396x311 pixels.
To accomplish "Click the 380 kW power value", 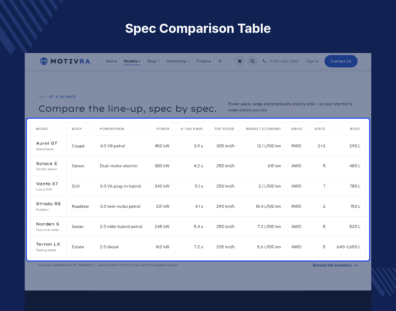I will [x=162, y=166].
